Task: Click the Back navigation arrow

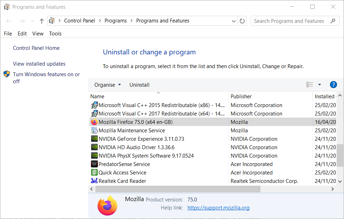Action: click(8, 21)
